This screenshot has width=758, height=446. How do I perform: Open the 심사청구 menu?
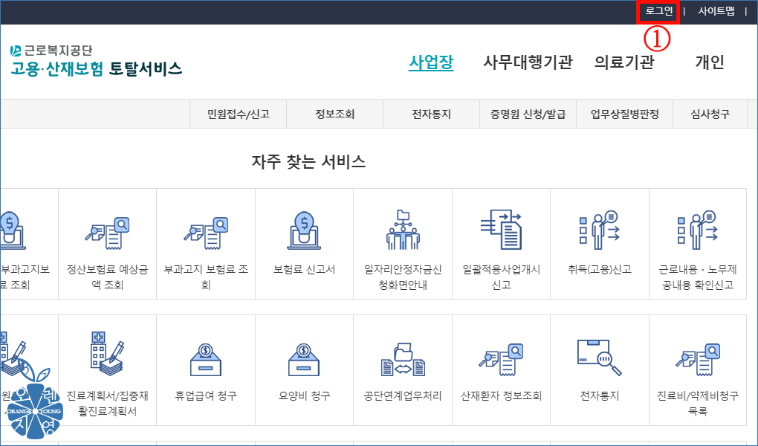pos(710,114)
